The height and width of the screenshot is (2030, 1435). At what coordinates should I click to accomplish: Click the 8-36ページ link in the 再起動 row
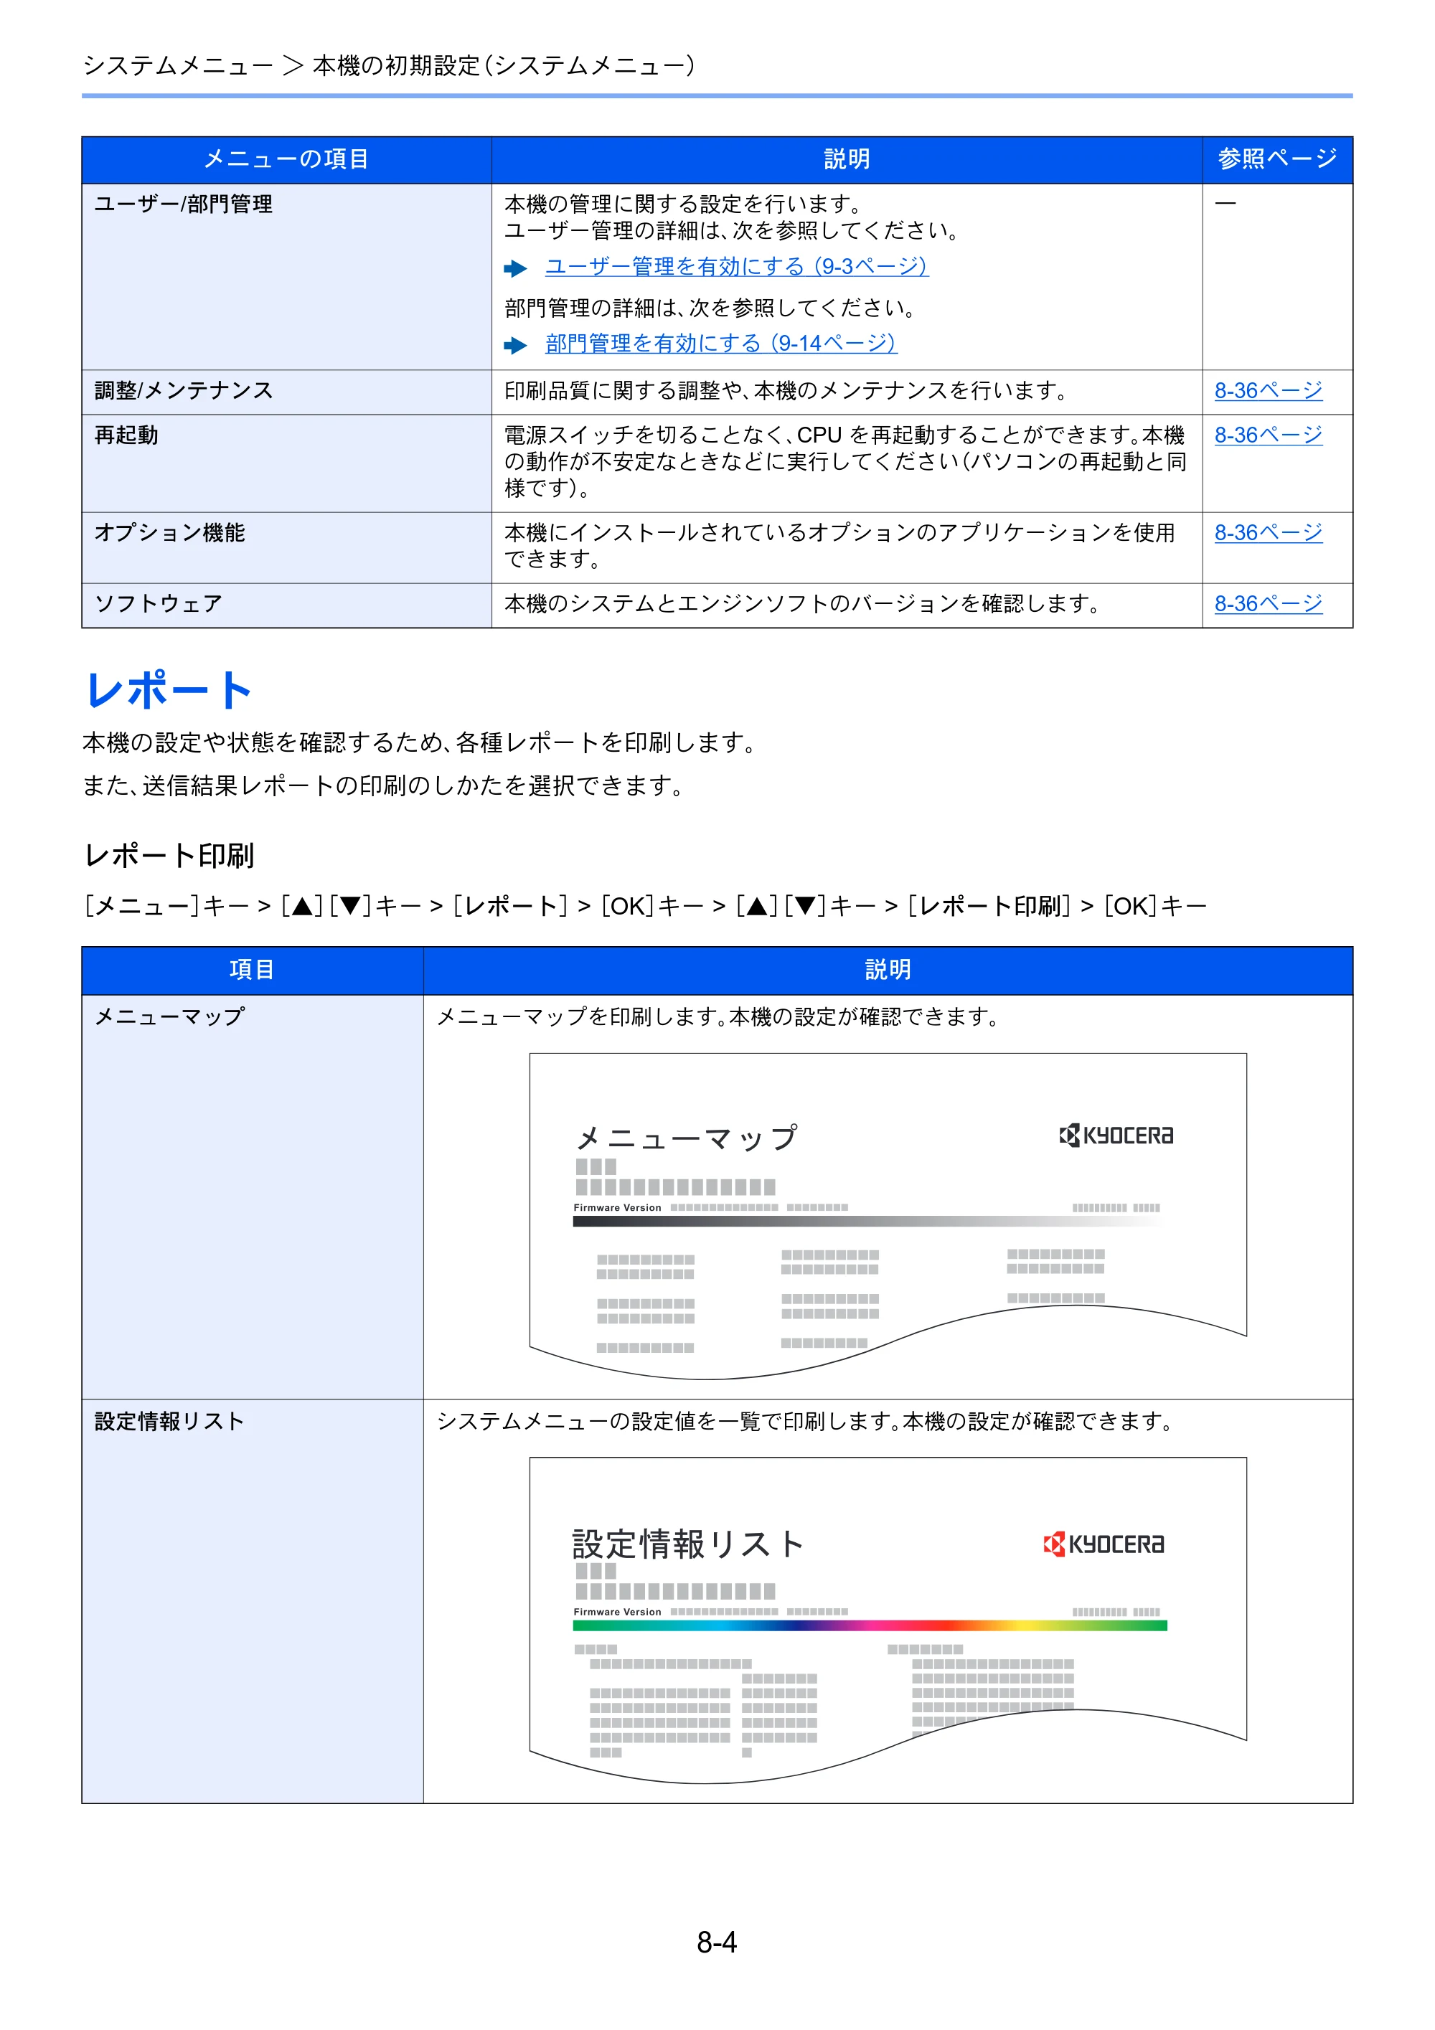pos(1267,434)
